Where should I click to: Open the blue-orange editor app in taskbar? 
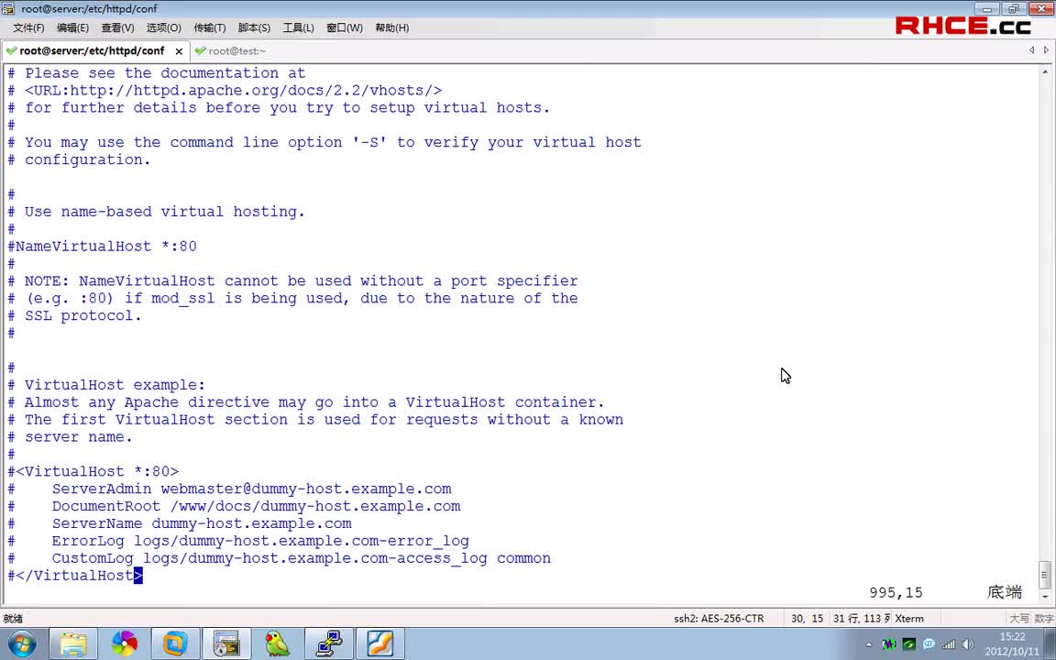(379, 644)
